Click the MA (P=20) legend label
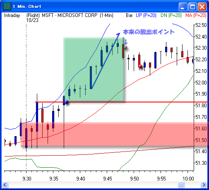The height and width of the screenshot is (190, 209). [x=196, y=15]
